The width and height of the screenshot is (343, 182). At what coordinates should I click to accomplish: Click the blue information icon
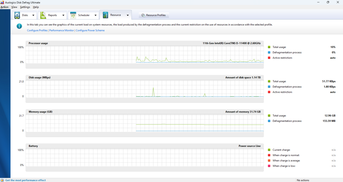tap(19, 26)
